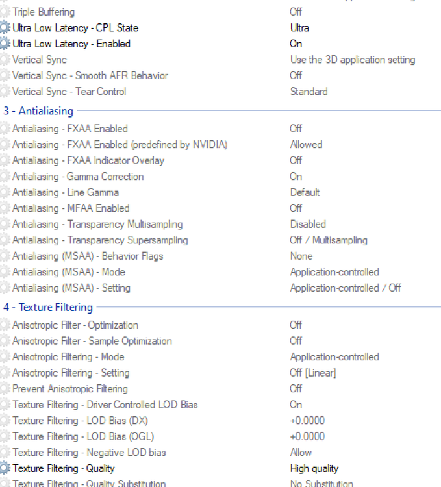Toggle the On value for Ultra Low Latency - Enabled
The width and height of the screenshot is (441, 487).
[x=296, y=44]
